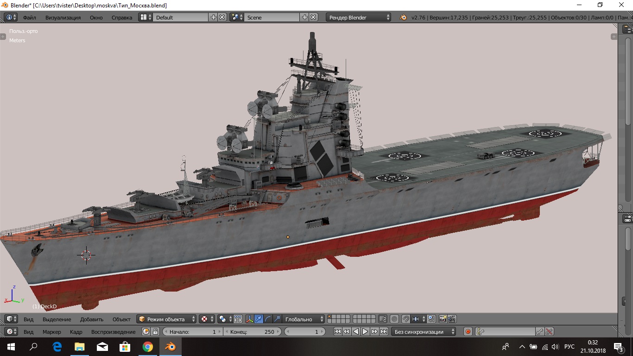
Task: Delete the active Scene with X icon
Action: [314, 17]
